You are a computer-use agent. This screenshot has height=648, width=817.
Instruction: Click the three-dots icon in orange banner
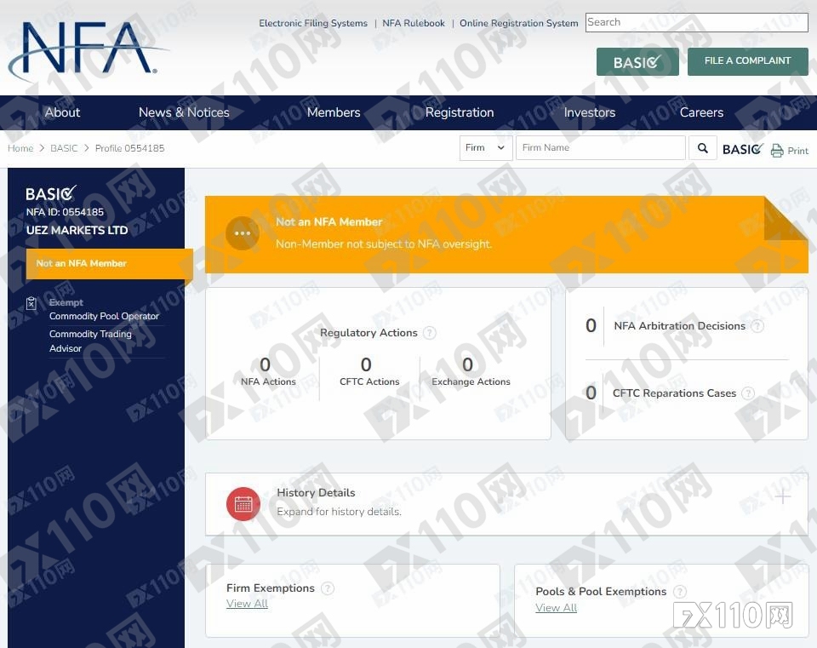(x=243, y=233)
